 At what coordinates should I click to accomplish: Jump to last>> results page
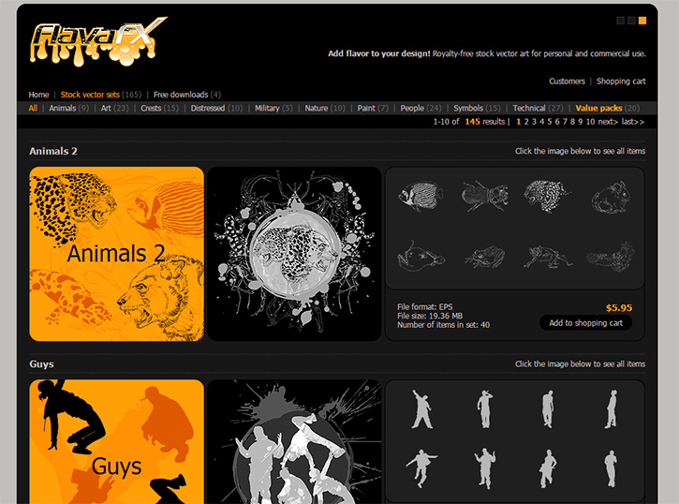[x=633, y=122]
